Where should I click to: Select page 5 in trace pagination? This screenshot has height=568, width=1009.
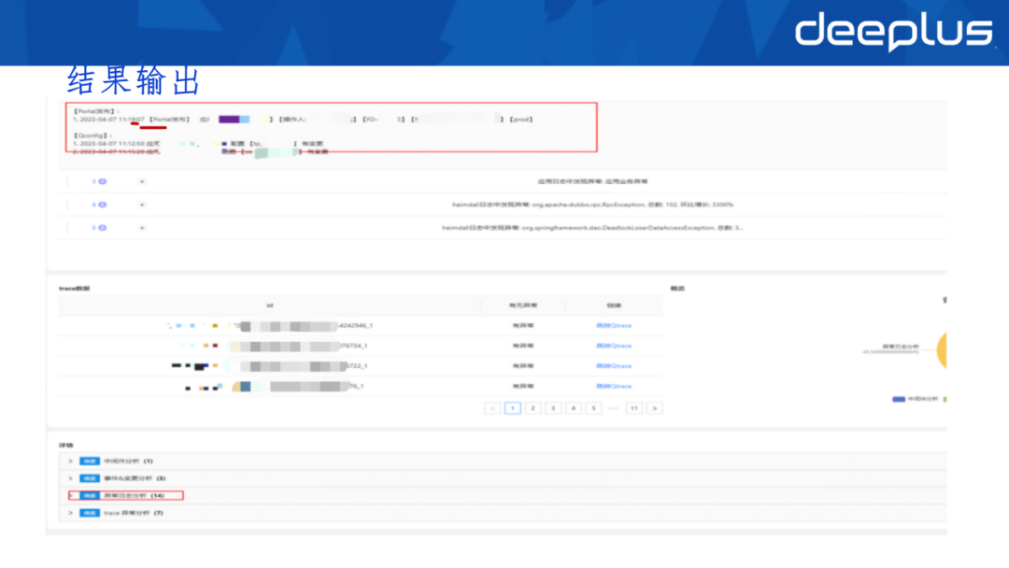tap(593, 408)
